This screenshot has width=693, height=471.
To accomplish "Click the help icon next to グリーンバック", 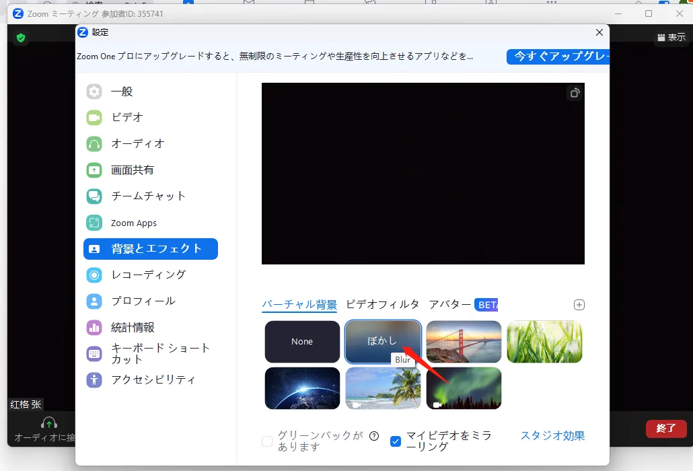I will click(374, 436).
